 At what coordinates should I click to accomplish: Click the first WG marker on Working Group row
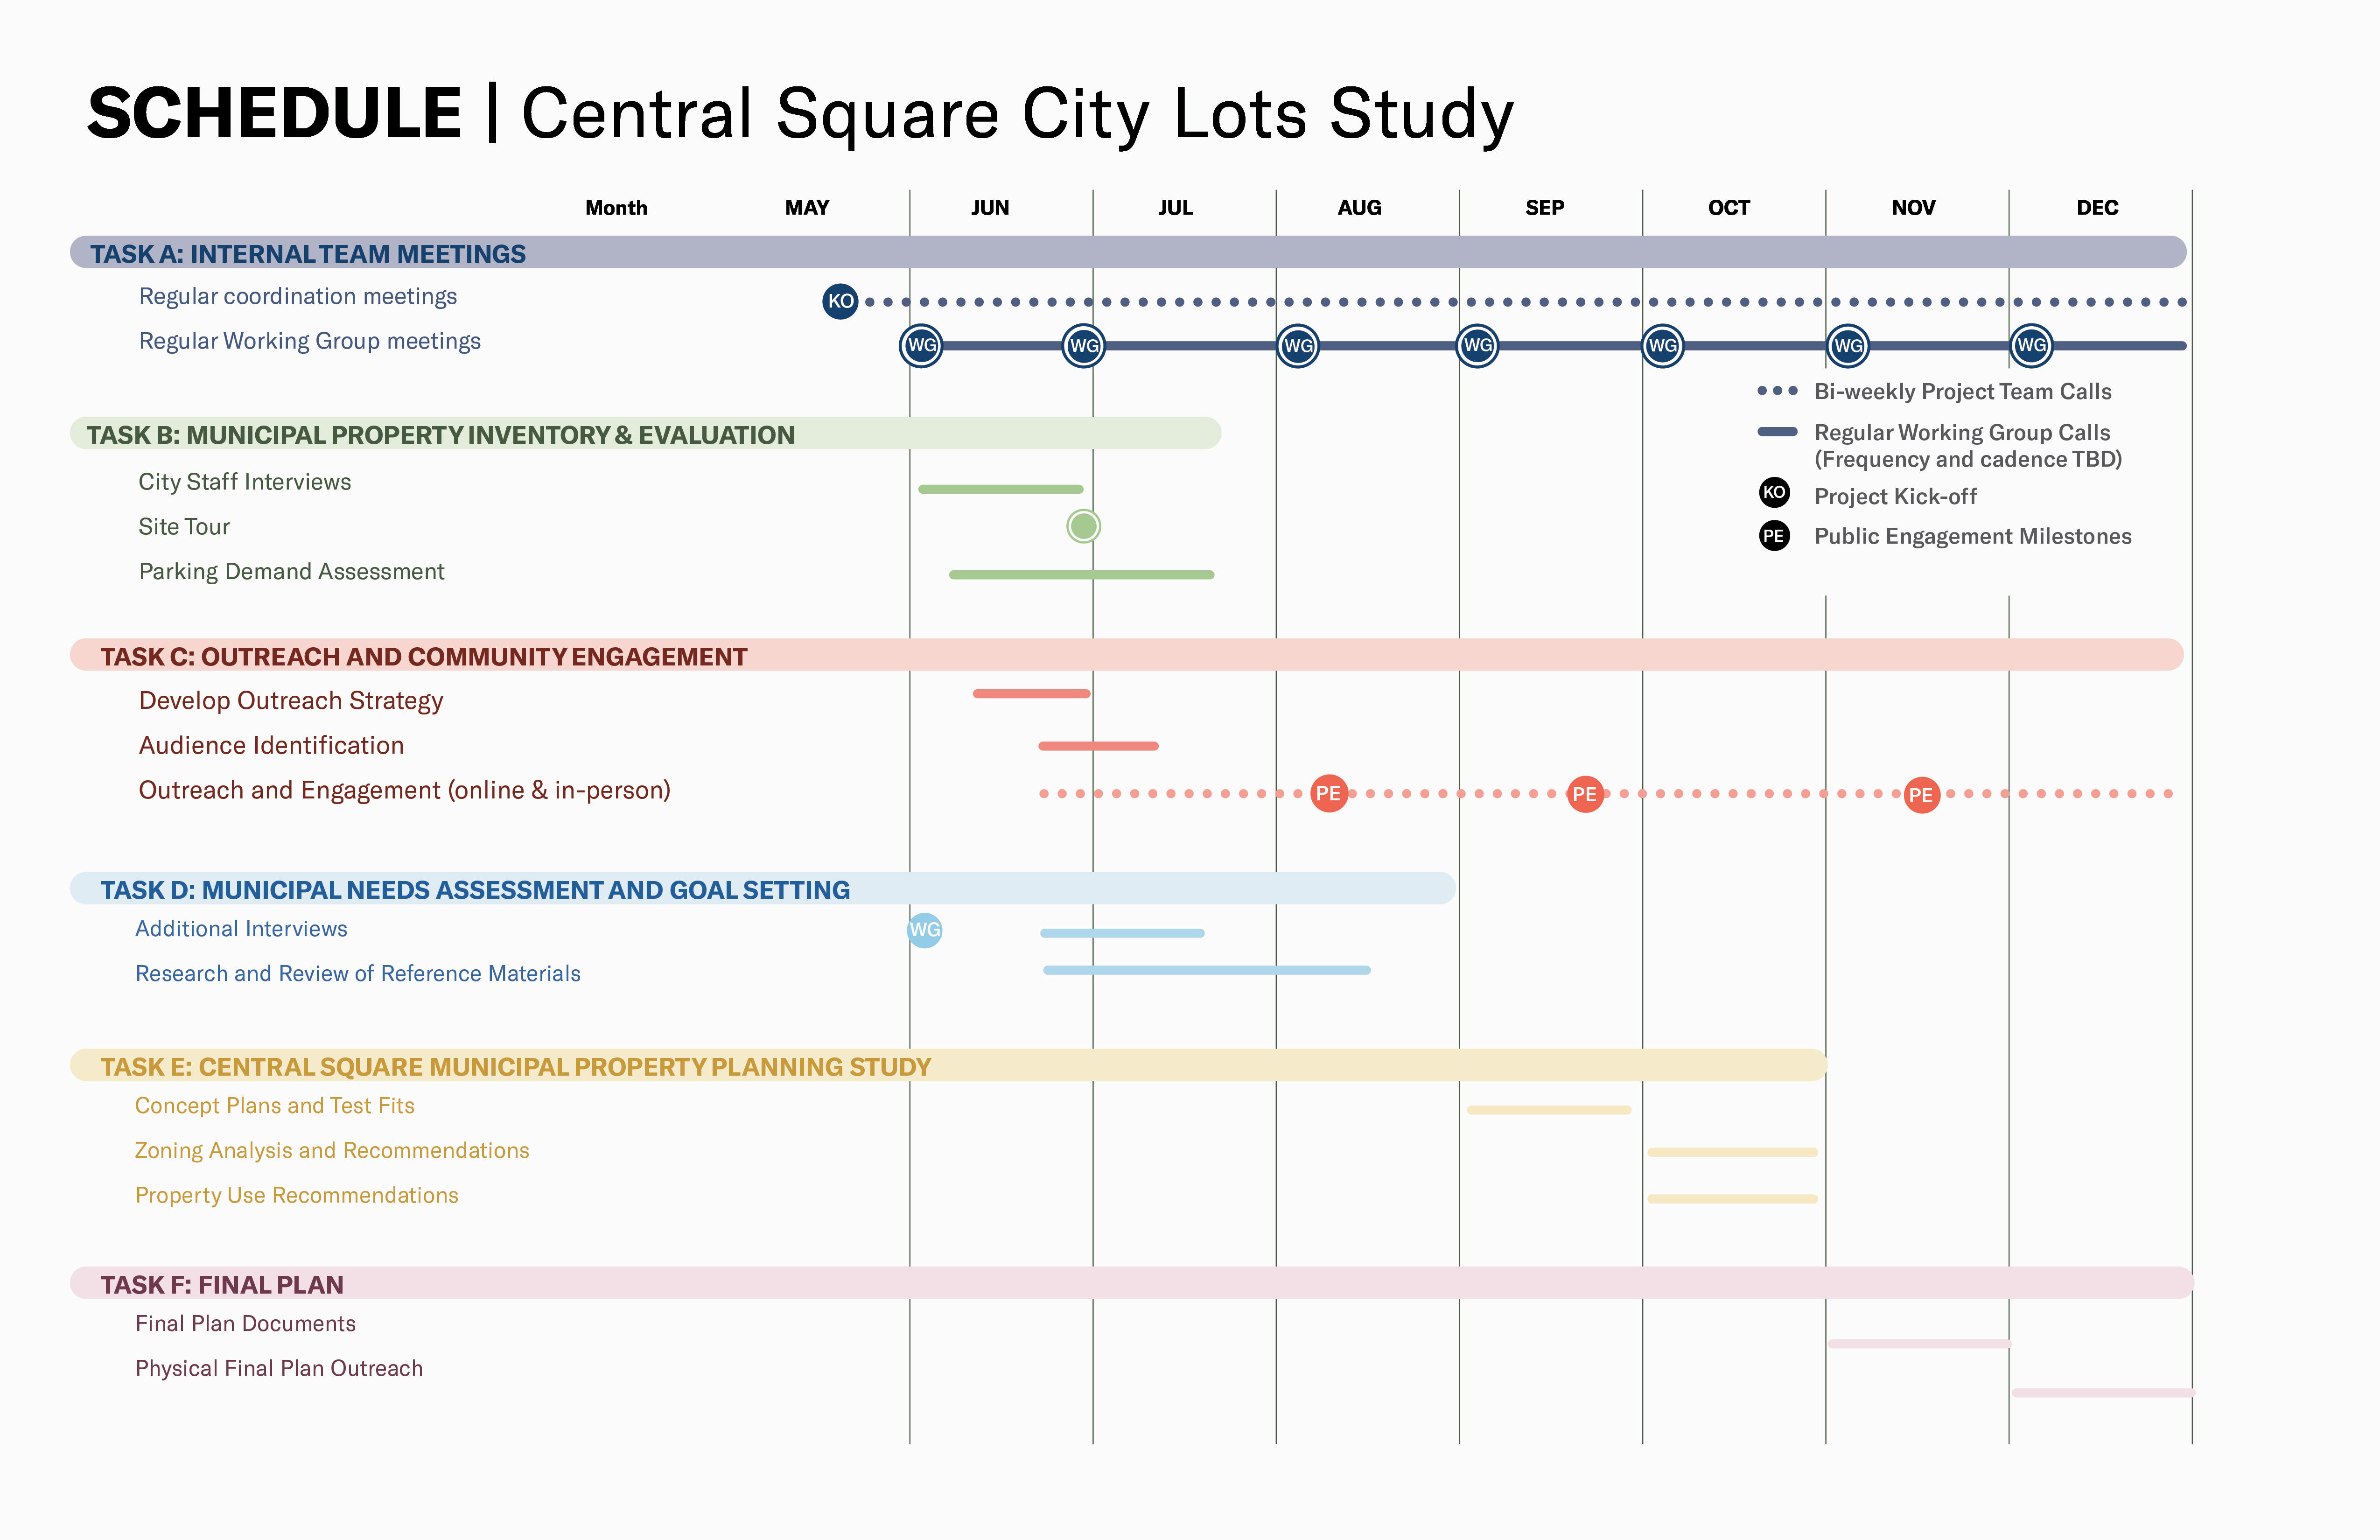(x=921, y=346)
